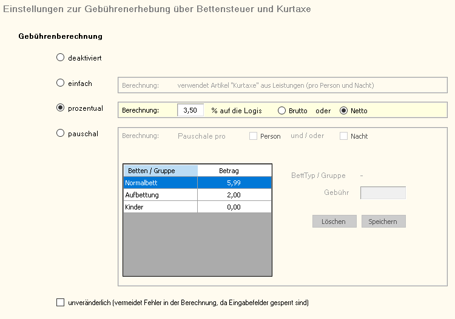The width and height of the screenshot is (455, 319).
Task: Select the 'Brutto' radio button
Action: (x=281, y=111)
